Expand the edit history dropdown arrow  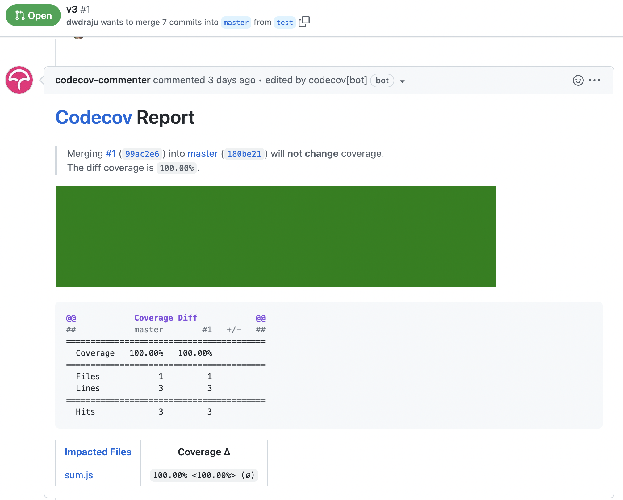click(x=402, y=81)
